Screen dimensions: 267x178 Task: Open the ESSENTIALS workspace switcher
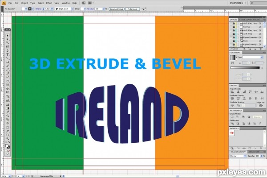[238, 3]
